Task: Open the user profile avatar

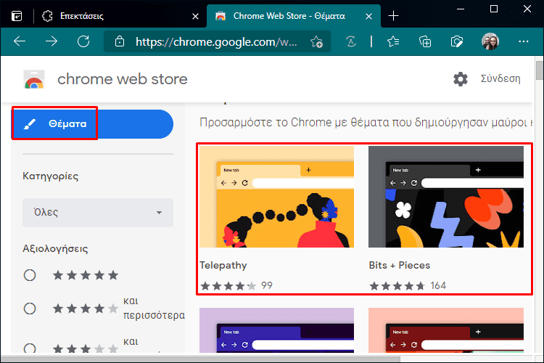Action: tap(490, 41)
